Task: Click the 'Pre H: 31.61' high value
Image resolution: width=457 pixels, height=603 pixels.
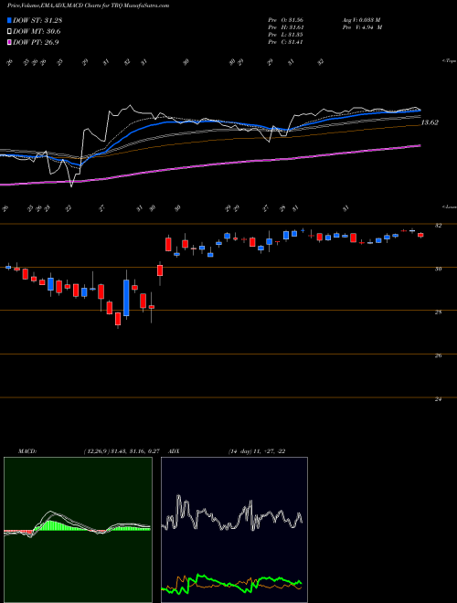Action: [286, 27]
